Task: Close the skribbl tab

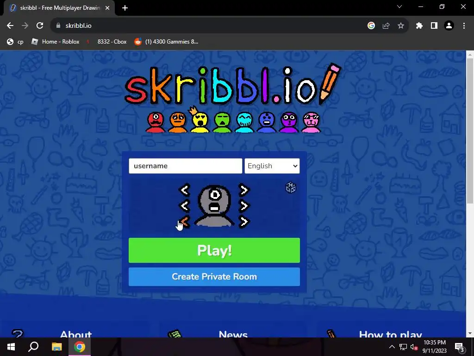Action: [x=107, y=8]
